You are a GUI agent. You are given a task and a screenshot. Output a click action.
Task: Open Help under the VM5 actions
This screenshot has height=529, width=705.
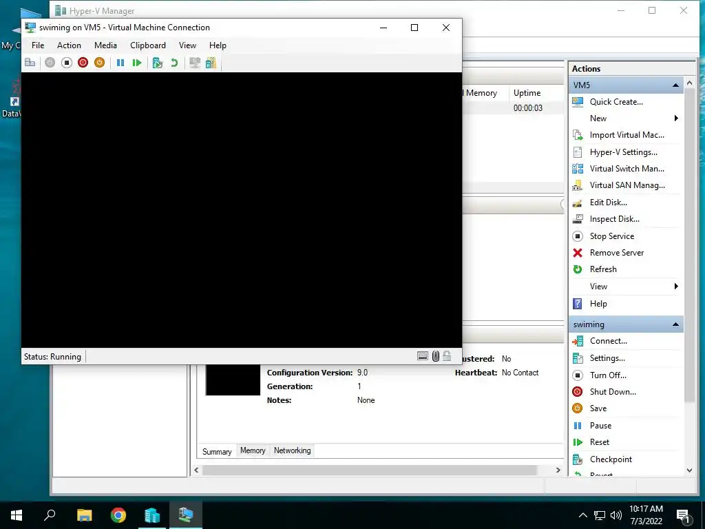click(x=598, y=304)
